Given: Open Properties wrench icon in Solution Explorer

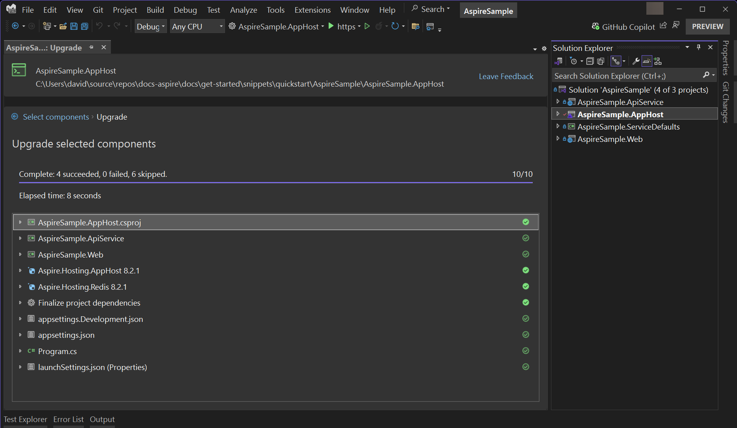Looking at the screenshot, I should pyautogui.click(x=636, y=61).
